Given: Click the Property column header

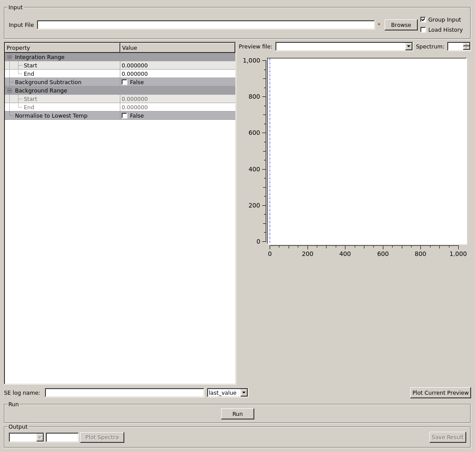Looking at the screenshot, I should (62, 48).
